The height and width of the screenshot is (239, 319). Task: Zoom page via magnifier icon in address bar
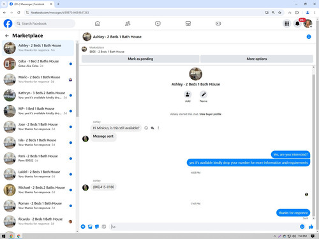coord(273,13)
